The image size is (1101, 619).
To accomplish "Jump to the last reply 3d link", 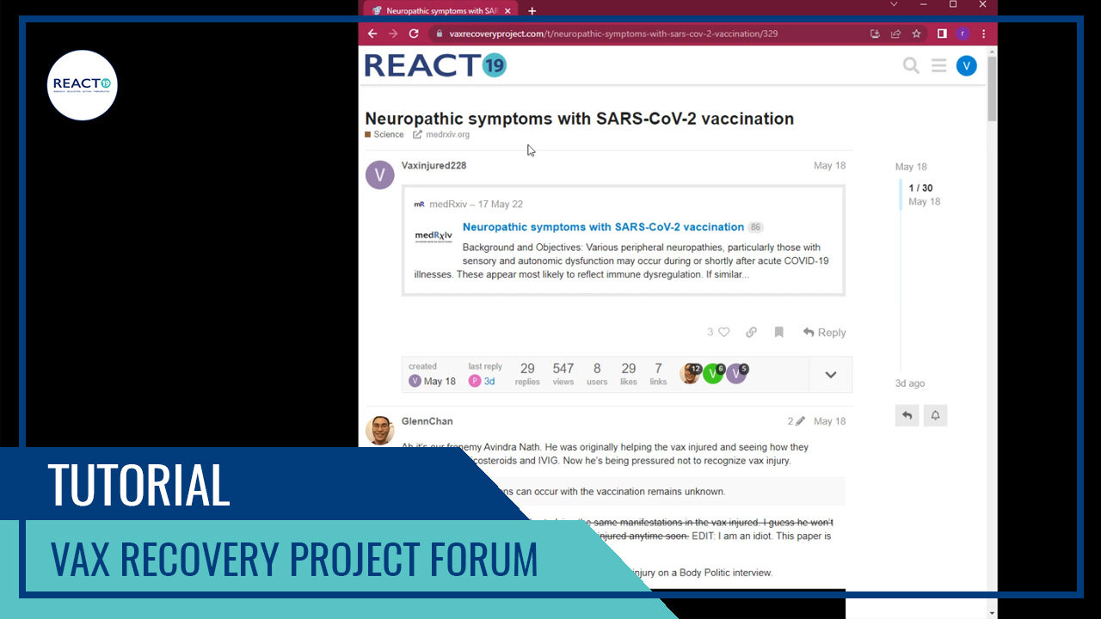I will click(x=483, y=381).
